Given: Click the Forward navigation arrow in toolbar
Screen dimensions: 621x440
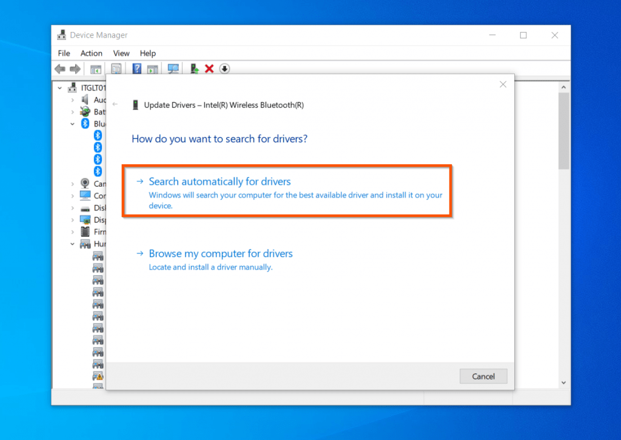Looking at the screenshot, I should click(75, 68).
